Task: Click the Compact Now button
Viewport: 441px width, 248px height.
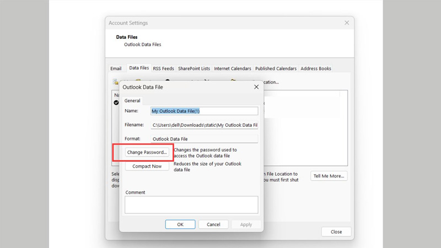Action: pyautogui.click(x=147, y=166)
